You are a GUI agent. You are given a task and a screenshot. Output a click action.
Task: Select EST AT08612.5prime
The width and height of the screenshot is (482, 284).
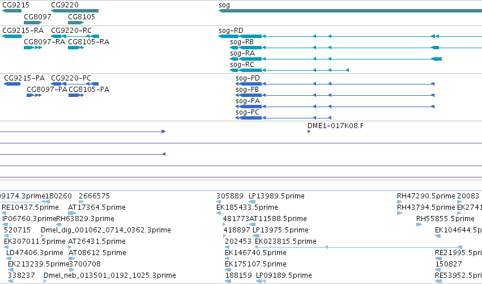(x=97, y=253)
